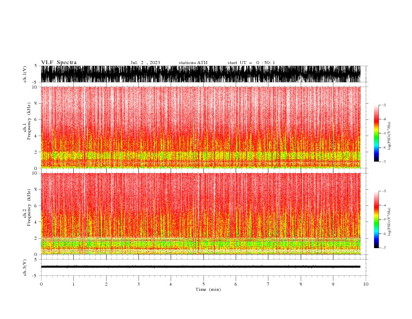Click the ch.1 "Frequency (kHz)" axis label

click(x=29, y=121)
